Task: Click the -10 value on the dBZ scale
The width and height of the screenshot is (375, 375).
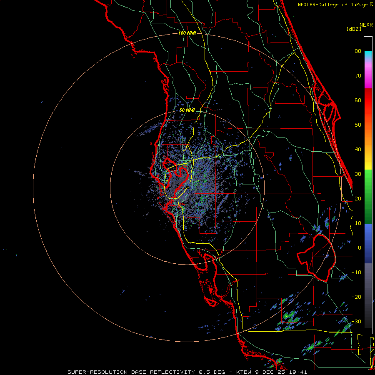Action: 356,272
